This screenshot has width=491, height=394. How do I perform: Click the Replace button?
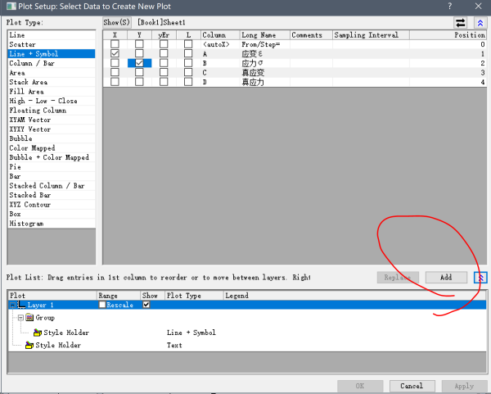(x=398, y=278)
